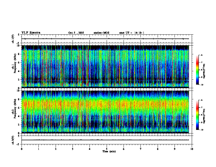
Task: Click the time axis tick label "6"
Action: (x=124, y=149)
